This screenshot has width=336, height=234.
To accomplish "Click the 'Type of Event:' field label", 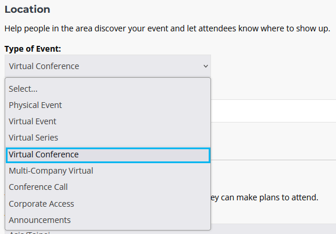I will [x=33, y=49].
